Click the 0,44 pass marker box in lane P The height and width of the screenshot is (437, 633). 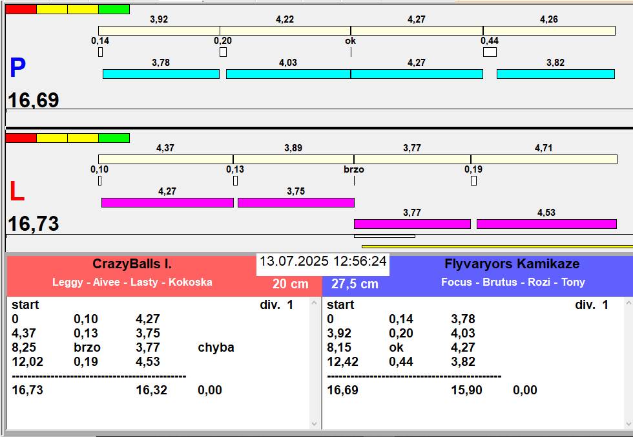coord(490,52)
